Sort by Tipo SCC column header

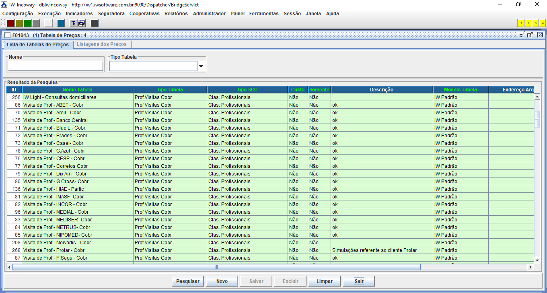click(x=247, y=90)
